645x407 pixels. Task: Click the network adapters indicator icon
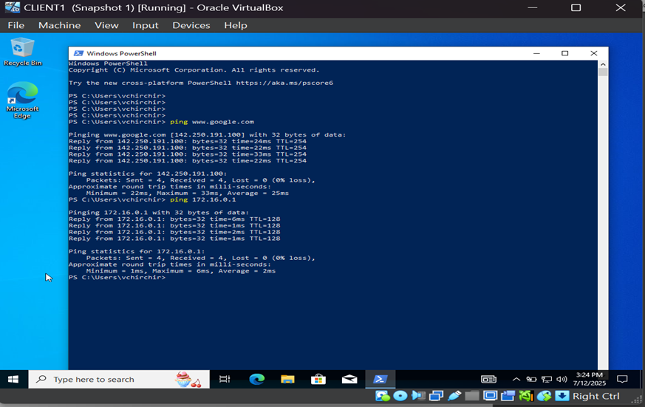(436, 396)
